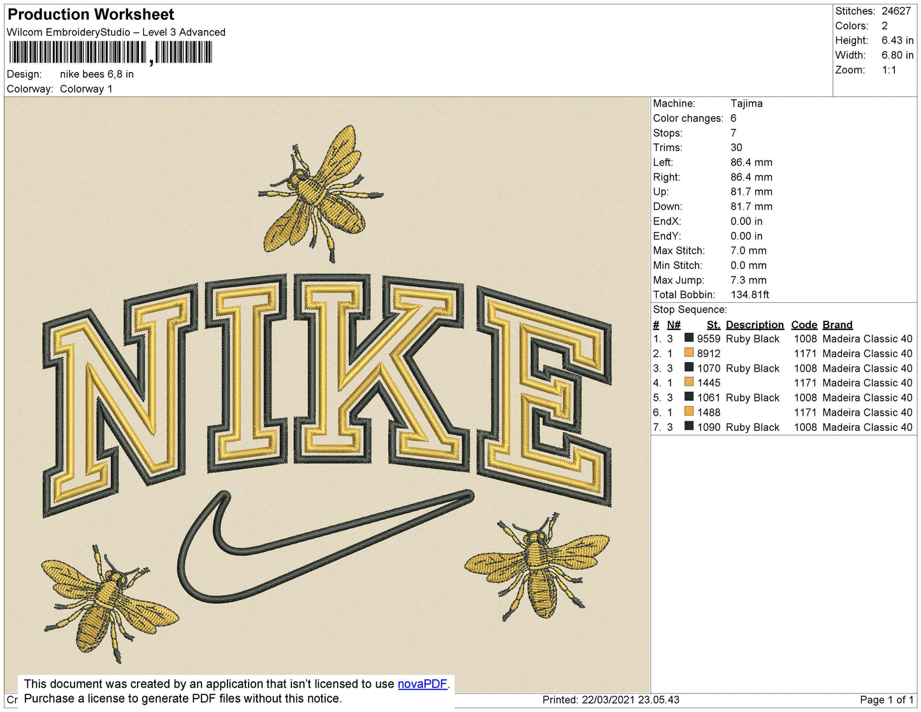Image resolution: width=921 pixels, height=712 pixels.
Task: Click the Production Worksheet title
Action: pyautogui.click(x=91, y=15)
